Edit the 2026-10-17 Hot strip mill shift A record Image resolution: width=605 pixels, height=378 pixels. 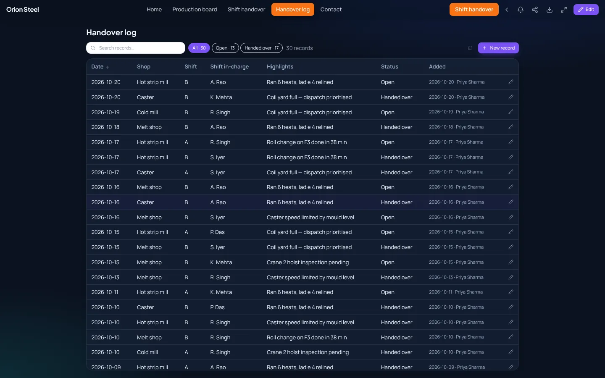point(511,142)
